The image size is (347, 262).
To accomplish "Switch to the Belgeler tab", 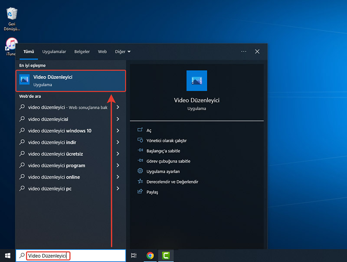I will click(82, 52).
